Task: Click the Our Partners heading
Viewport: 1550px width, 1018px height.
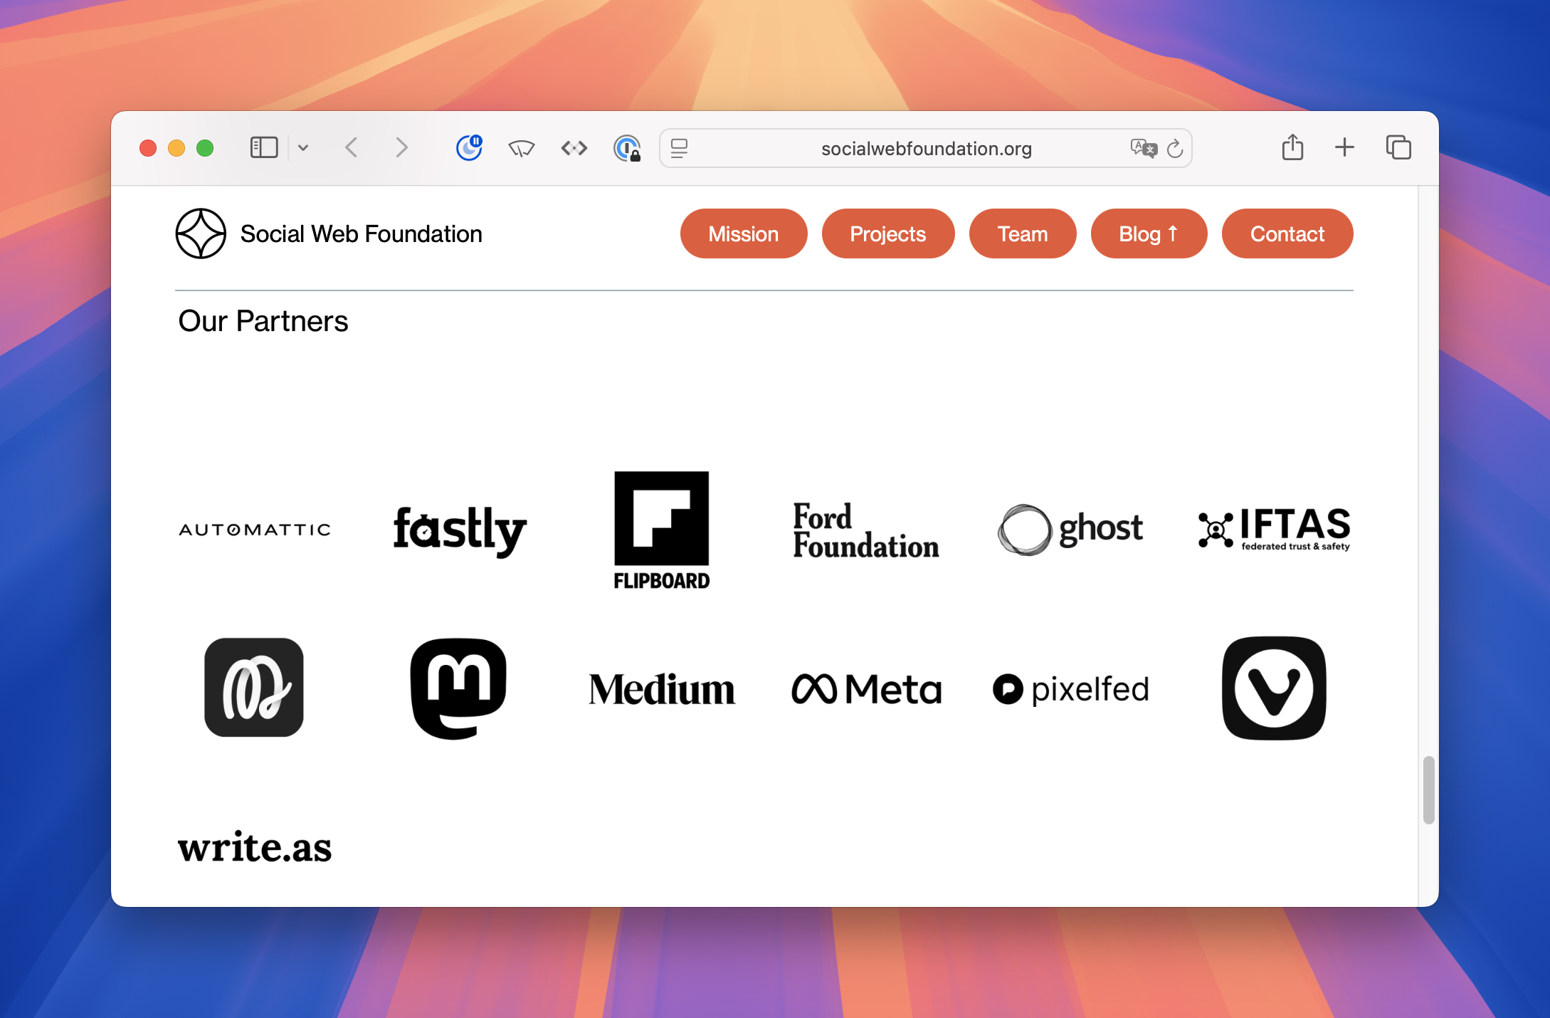Action: point(263,321)
